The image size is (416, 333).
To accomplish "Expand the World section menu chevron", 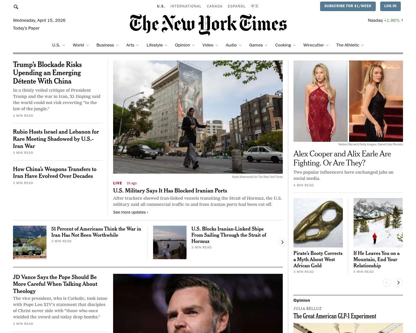I will click(x=87, y=45).
